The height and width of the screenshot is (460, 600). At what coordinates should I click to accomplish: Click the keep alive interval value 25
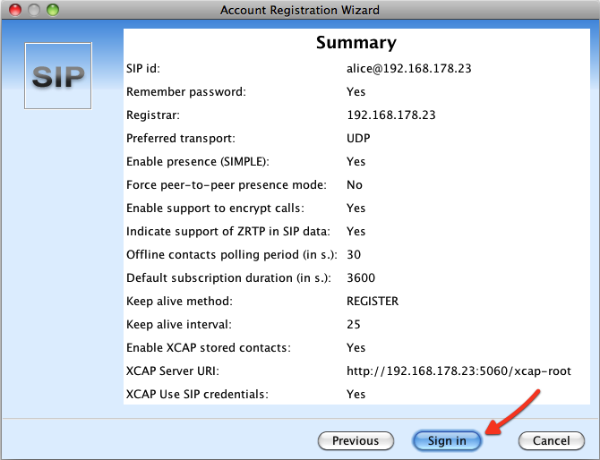point(354,324)
